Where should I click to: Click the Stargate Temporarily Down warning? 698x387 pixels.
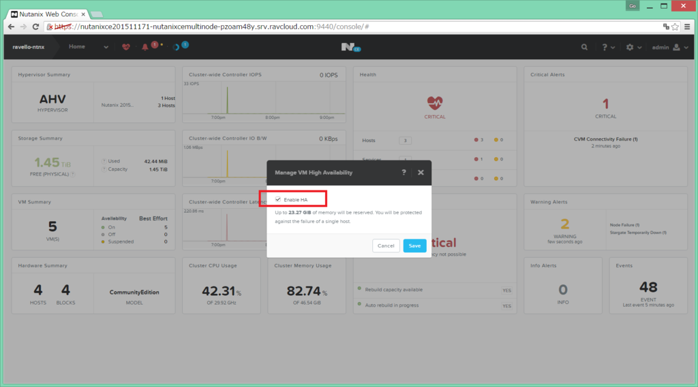(638, 233)
